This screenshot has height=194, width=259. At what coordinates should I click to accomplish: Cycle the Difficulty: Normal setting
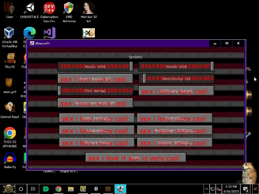pyautogui.click(x=176, y=91)
